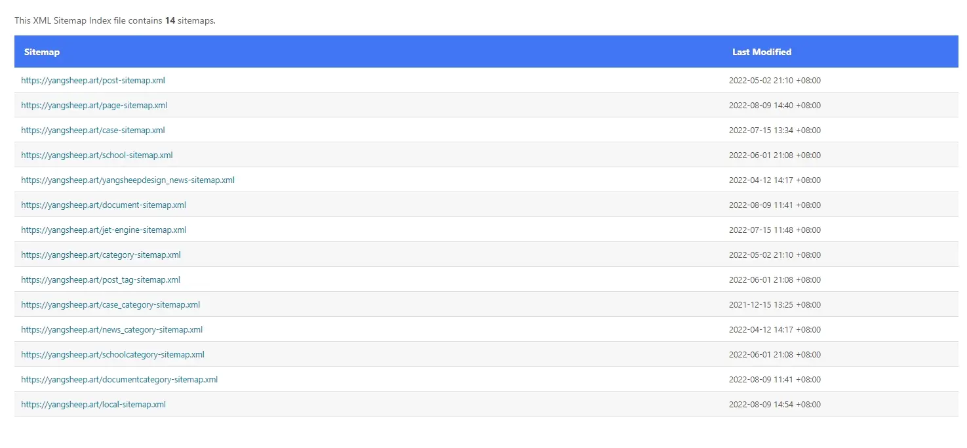967x448 pixels.
Task: Click the schoolcategory-sitemap.xml link
Action: 113,354
